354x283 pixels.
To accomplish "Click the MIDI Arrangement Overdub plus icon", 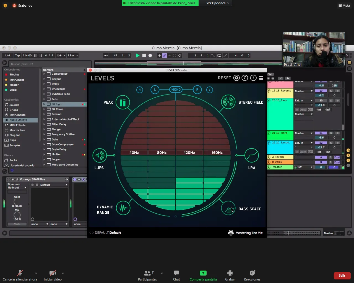I will [159, 56].
